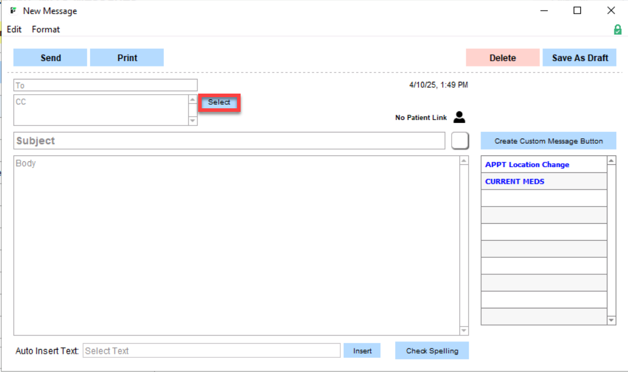628x372 pixels.
Task: Toggle the checkbox beside Subject field
Action: tap(460, 141)
